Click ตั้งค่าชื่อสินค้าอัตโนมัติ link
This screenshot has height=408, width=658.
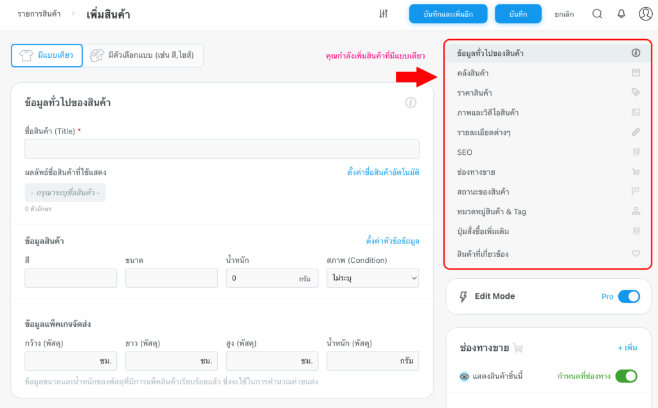[x=383, y=172]
